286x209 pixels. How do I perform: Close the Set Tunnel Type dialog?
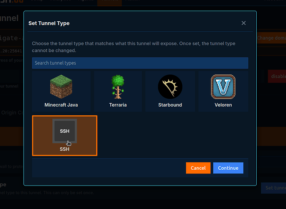243,23
